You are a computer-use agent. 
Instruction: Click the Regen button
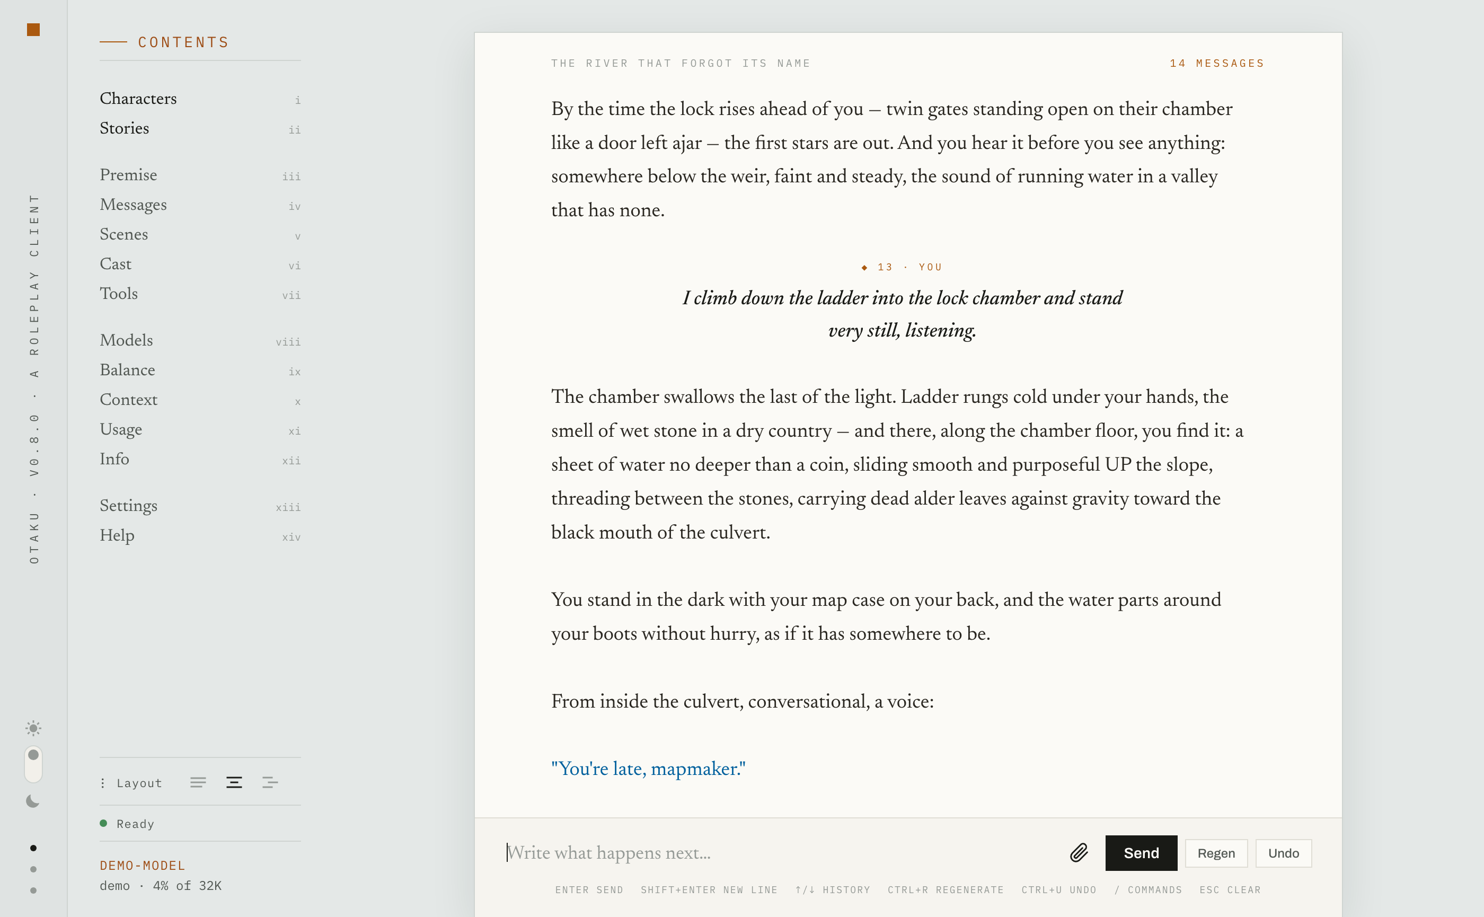[1216, 853]
